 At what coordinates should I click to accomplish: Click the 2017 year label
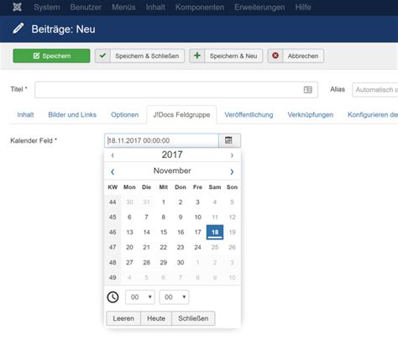coord(172,155)
